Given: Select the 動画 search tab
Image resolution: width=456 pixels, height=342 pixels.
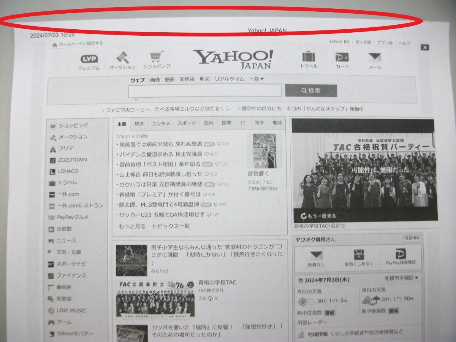Looking at the screenshot, I should (169, 79).
